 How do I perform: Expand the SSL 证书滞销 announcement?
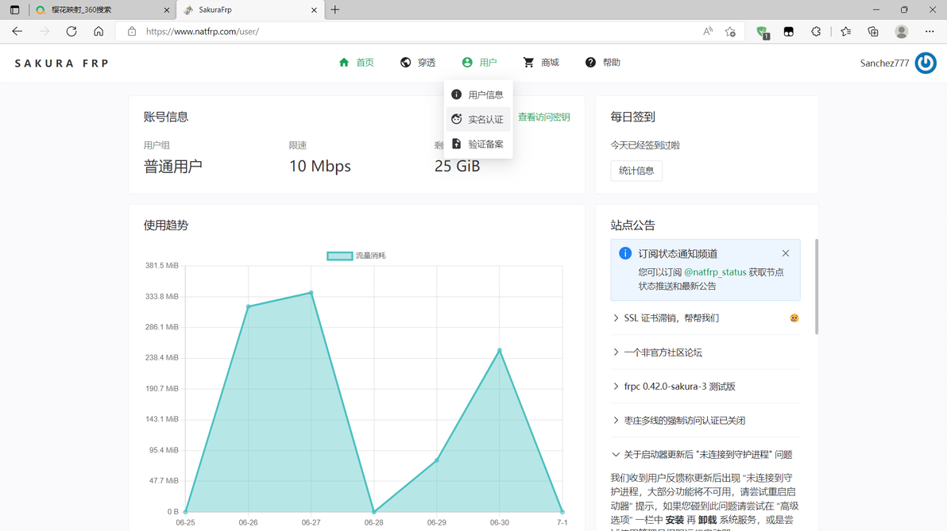(x=705, y=318)
